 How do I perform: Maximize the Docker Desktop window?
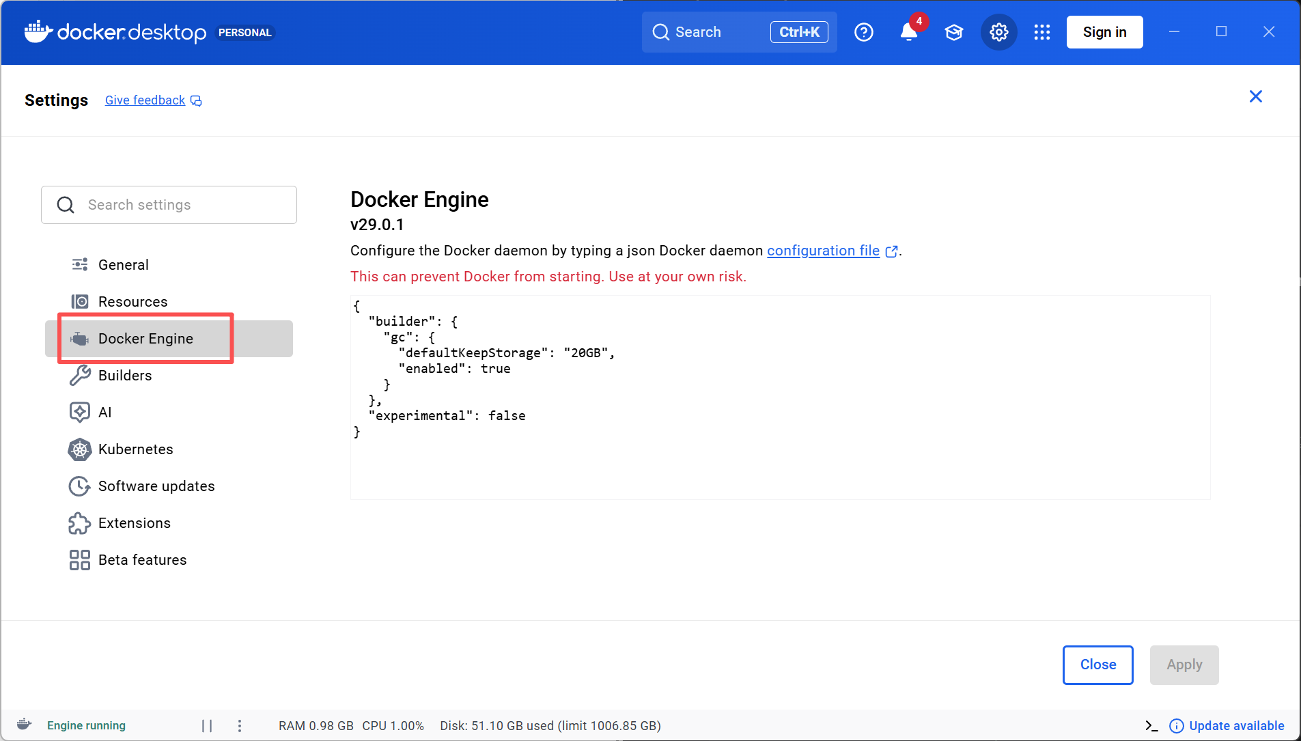tap(1221, 31)
